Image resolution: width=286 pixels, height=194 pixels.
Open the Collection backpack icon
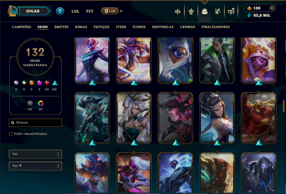204,11
